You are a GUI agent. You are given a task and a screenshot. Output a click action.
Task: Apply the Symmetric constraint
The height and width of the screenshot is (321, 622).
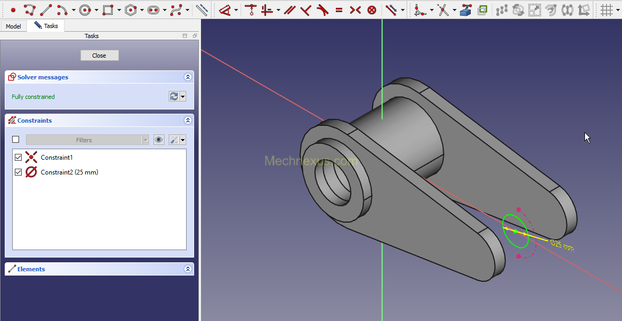[x=355, y=10]
